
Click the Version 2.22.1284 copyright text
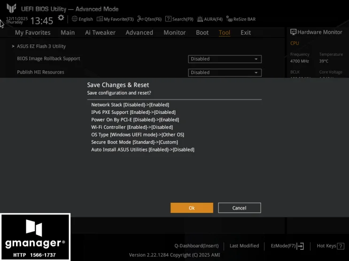point(175,255)
